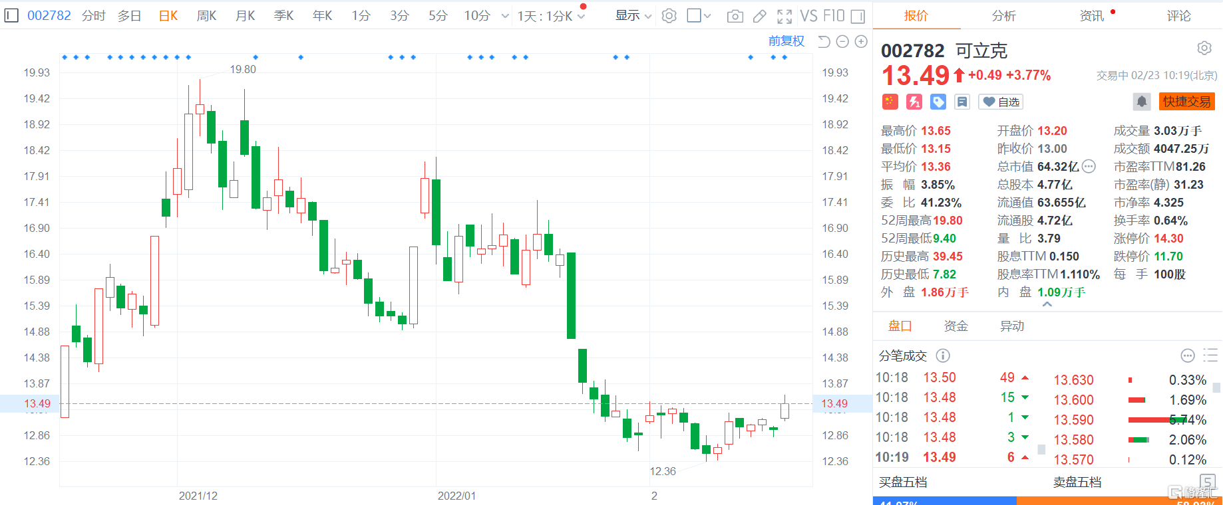
Task: Click the 前复权 adjustment link
Action: point(786,41)
